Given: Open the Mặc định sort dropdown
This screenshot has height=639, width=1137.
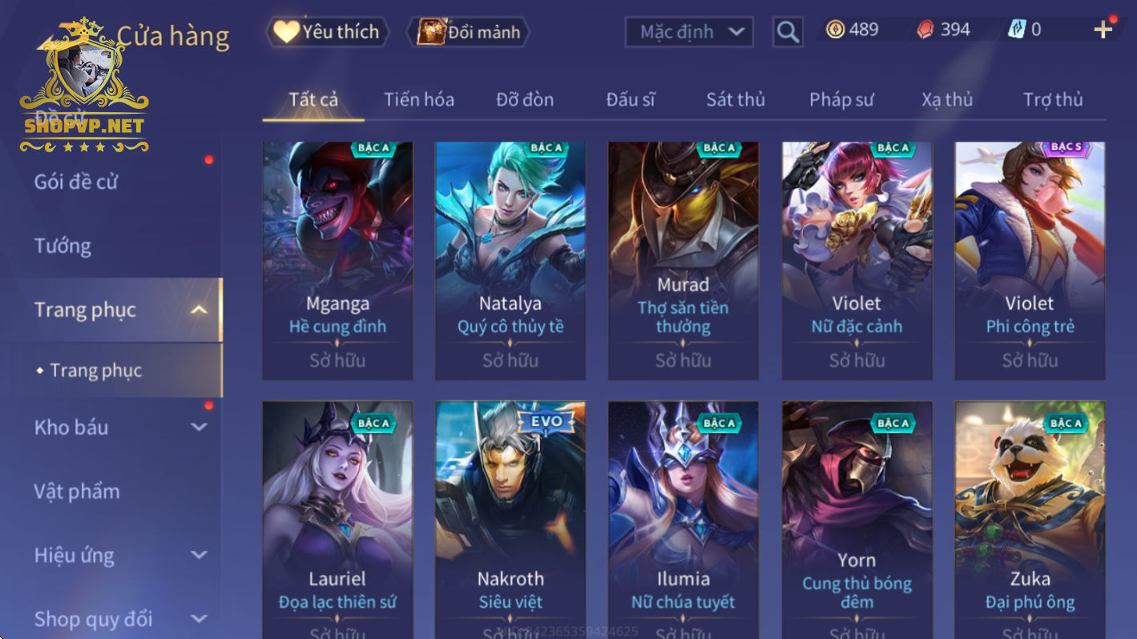Looking at the screenshot, I should click(689, 32).
